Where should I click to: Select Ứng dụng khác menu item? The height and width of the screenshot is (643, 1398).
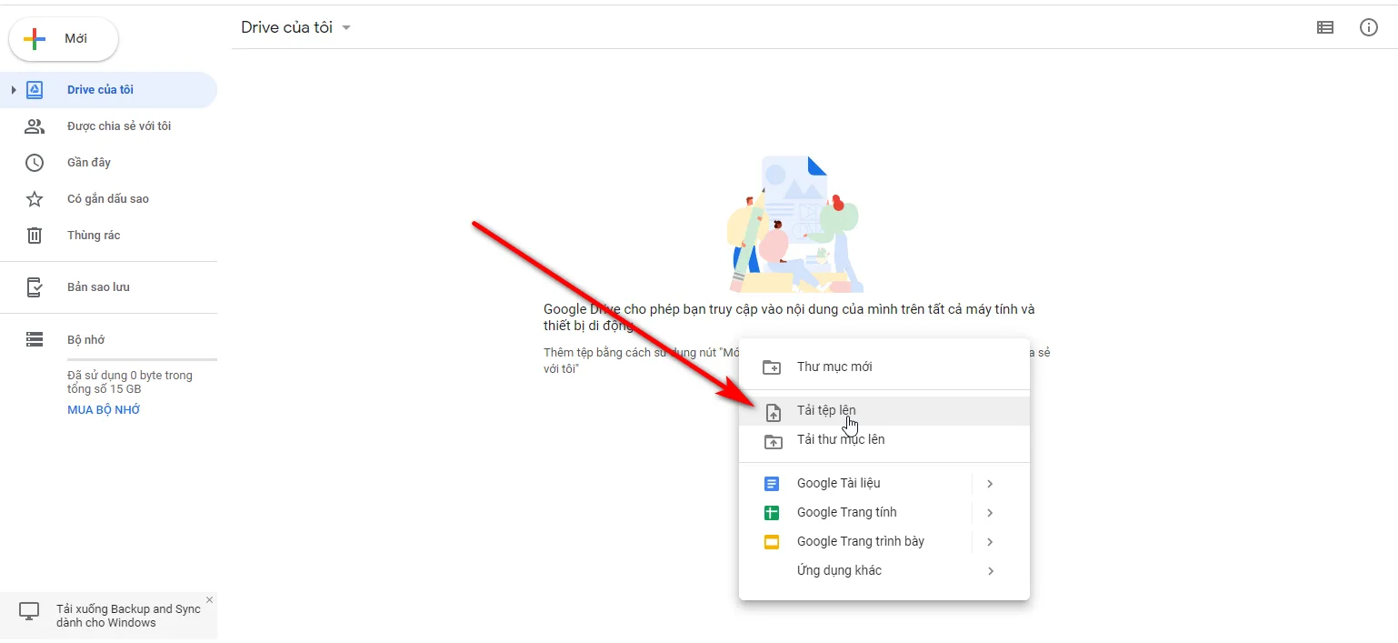[884, 570]
